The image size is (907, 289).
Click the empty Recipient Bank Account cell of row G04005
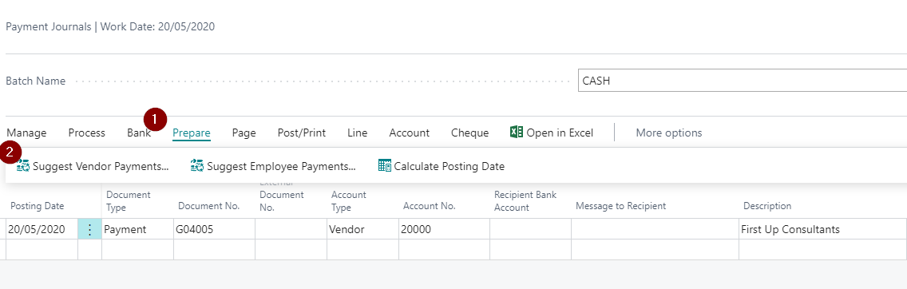tap(530, 229)
